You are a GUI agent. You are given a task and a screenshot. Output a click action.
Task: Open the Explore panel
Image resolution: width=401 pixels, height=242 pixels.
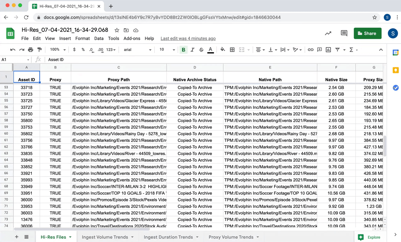pos(370,237)
